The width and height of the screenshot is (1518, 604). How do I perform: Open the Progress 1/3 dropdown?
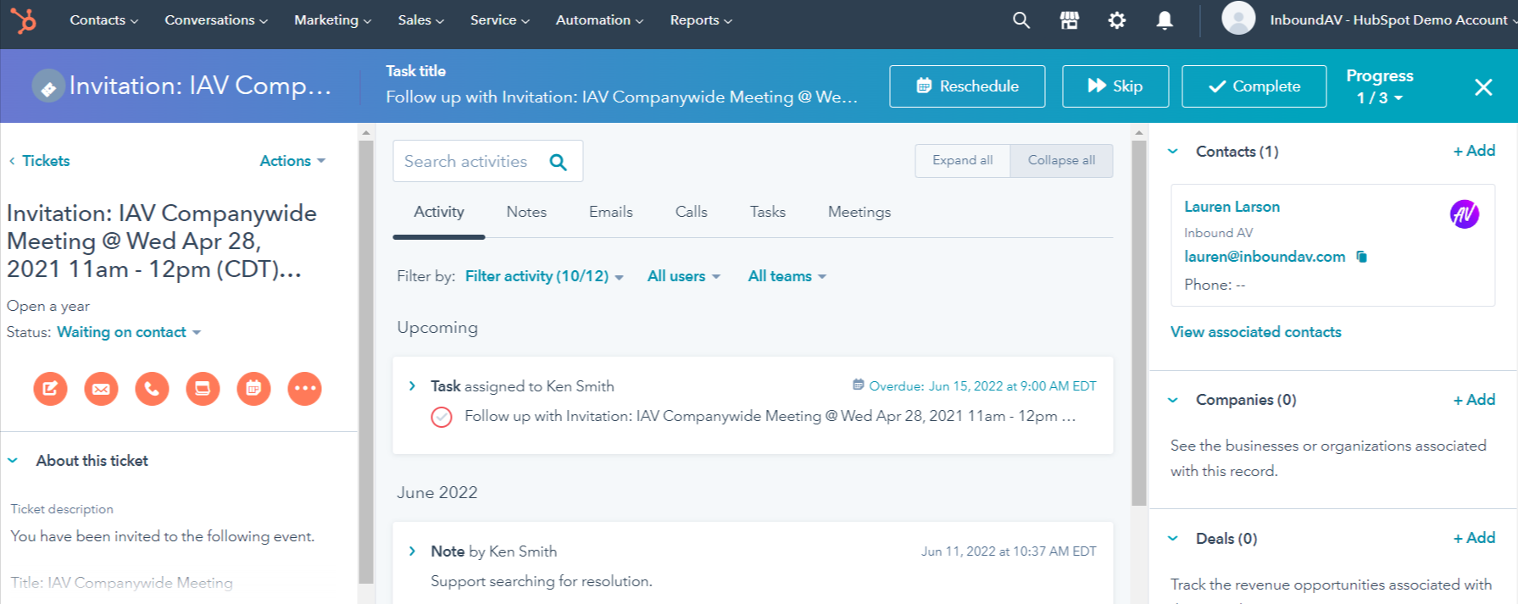pyautogui.click(x=1379, y=97)
